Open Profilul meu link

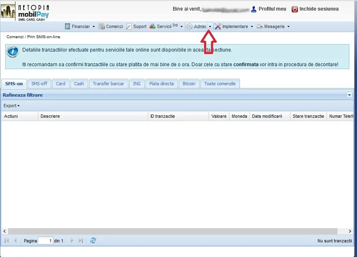272,9
